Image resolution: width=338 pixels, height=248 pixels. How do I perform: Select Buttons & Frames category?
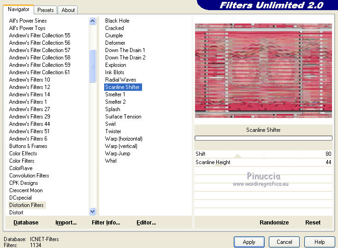28,146
